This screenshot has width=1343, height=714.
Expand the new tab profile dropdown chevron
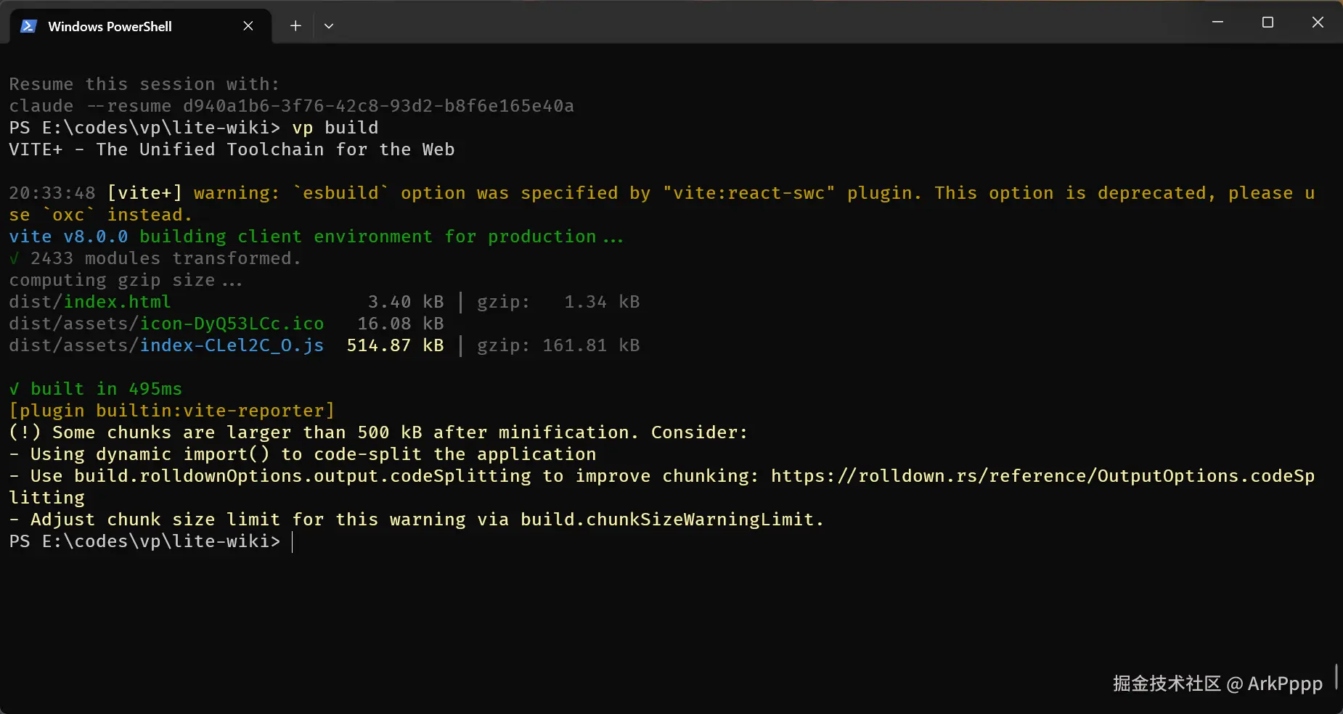click(329, 26)
